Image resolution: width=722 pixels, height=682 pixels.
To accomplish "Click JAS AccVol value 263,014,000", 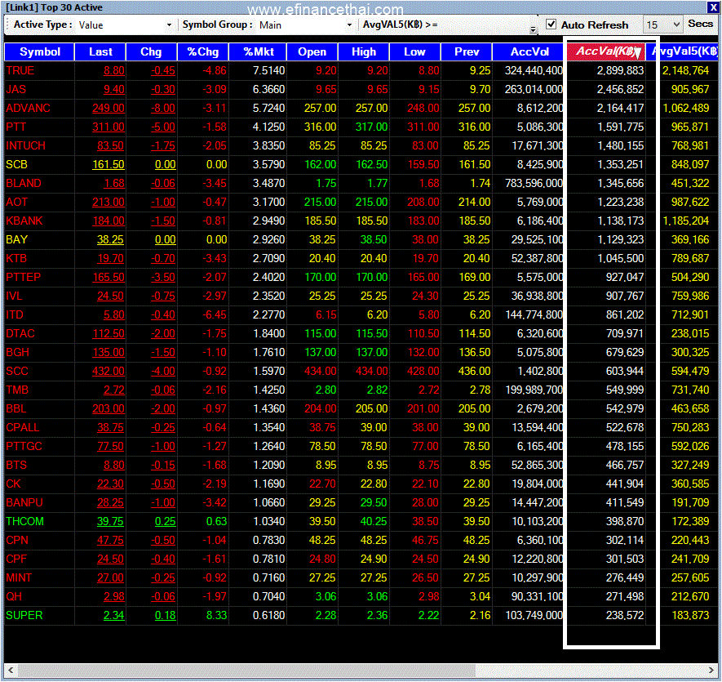I will (534, 90).
